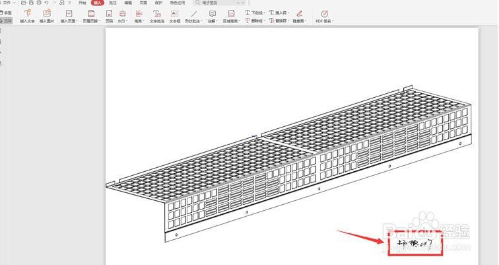The width and height of the screenshot is (499, 265).
Task: Click the 随意画 (freehand draw) pen icon
Action: coord(299,13)
